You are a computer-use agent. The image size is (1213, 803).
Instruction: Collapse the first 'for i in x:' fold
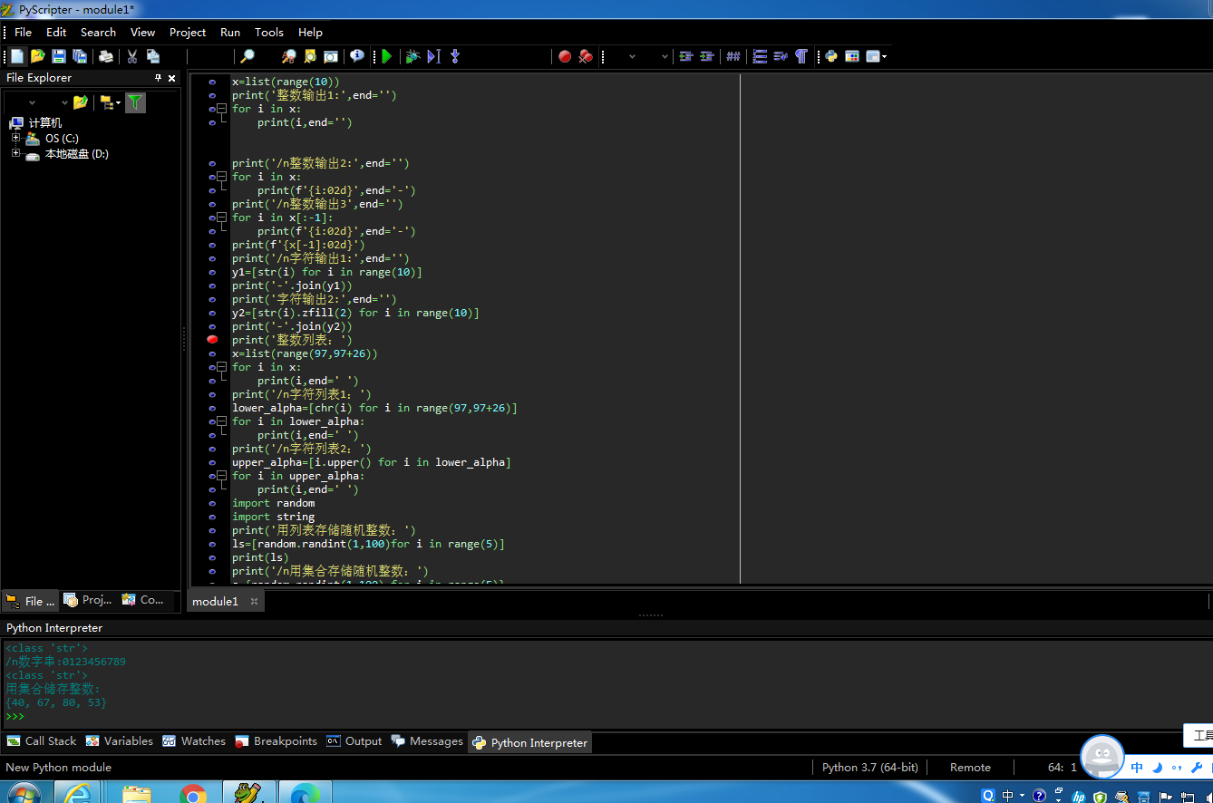pos(222,109)
